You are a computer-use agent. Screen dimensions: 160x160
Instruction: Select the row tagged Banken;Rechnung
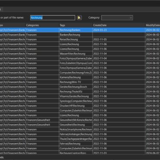tap(80, 35)
